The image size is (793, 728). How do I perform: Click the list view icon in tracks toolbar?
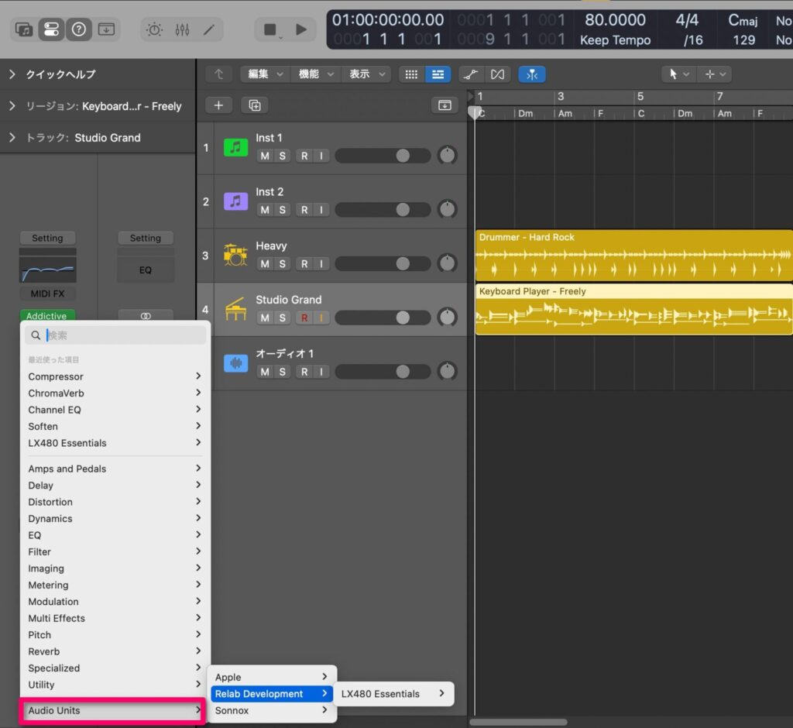(x=438, y=74)
